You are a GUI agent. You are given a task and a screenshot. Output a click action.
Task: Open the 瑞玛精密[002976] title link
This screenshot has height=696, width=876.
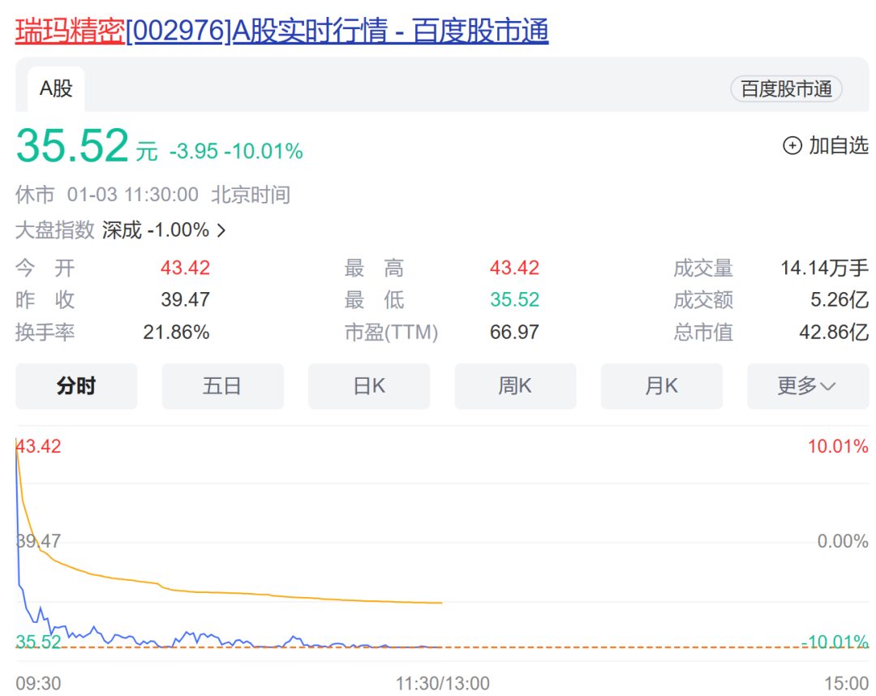tap(281, 30)
